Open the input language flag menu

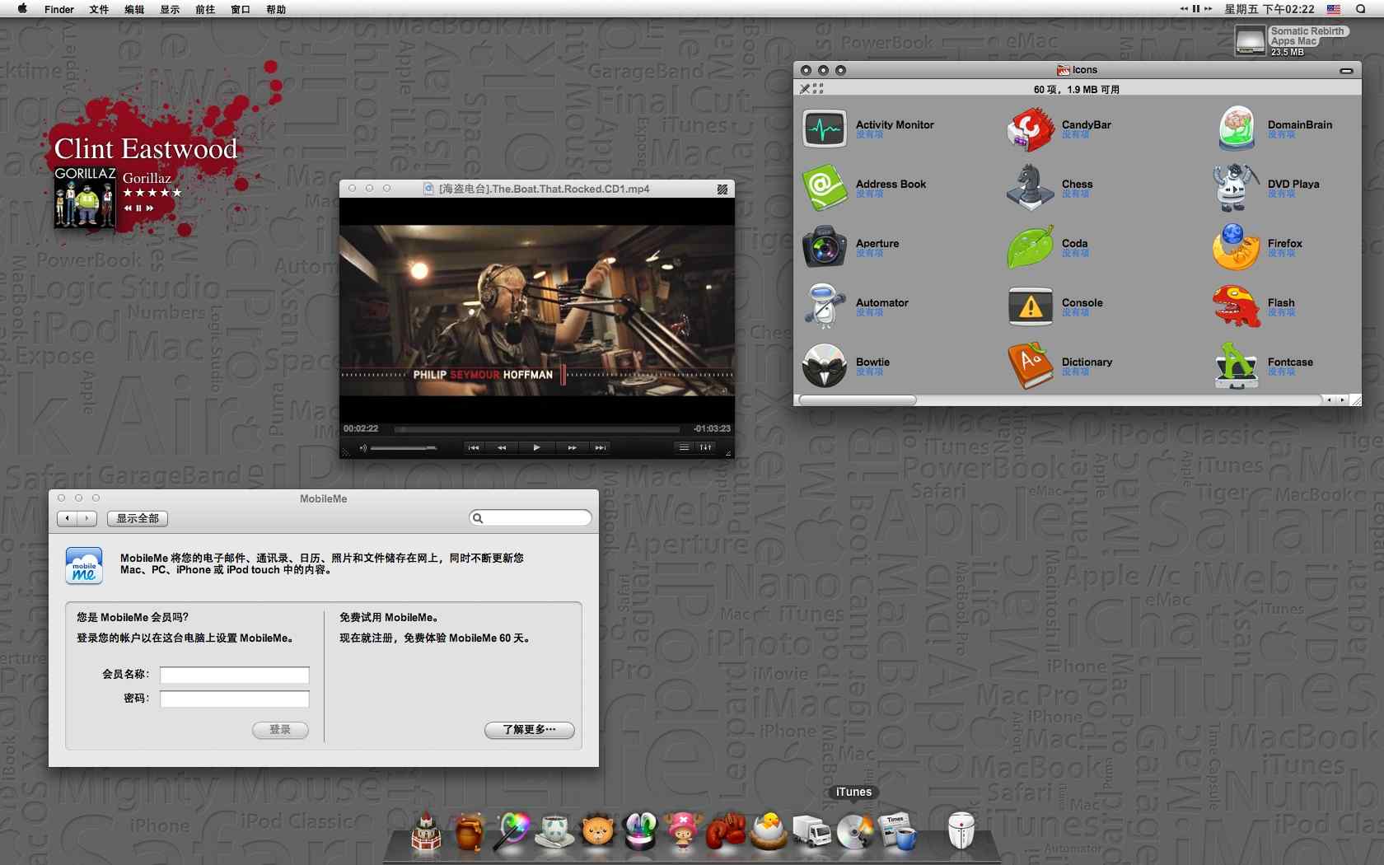[x=1333, y=9]
